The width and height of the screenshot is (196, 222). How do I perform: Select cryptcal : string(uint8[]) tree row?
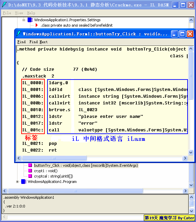pos(54,176)
